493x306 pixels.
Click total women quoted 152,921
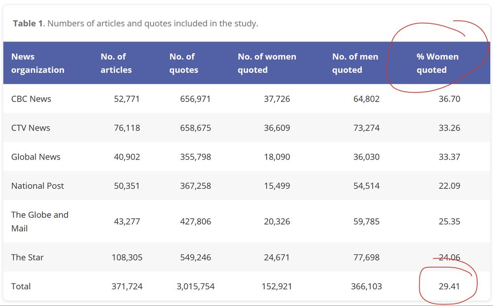tap(277, 286)
